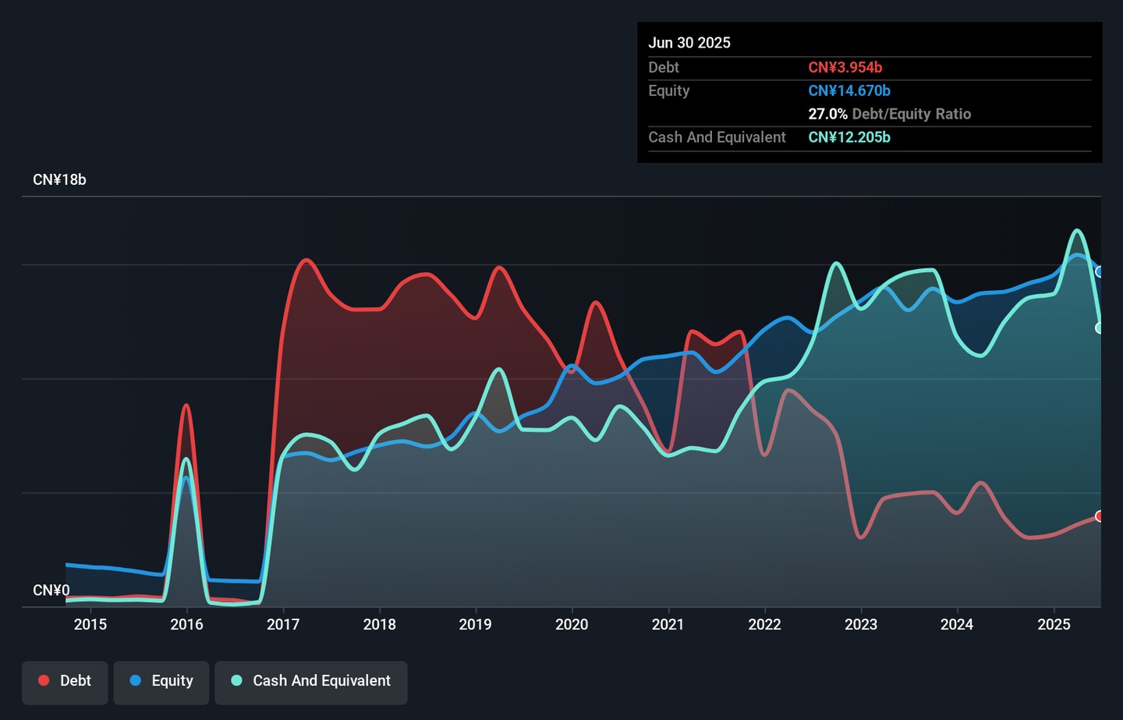Click the teal Cash endpoint marker
This screenshot has height=720, width=1123.
(1100, 328)
